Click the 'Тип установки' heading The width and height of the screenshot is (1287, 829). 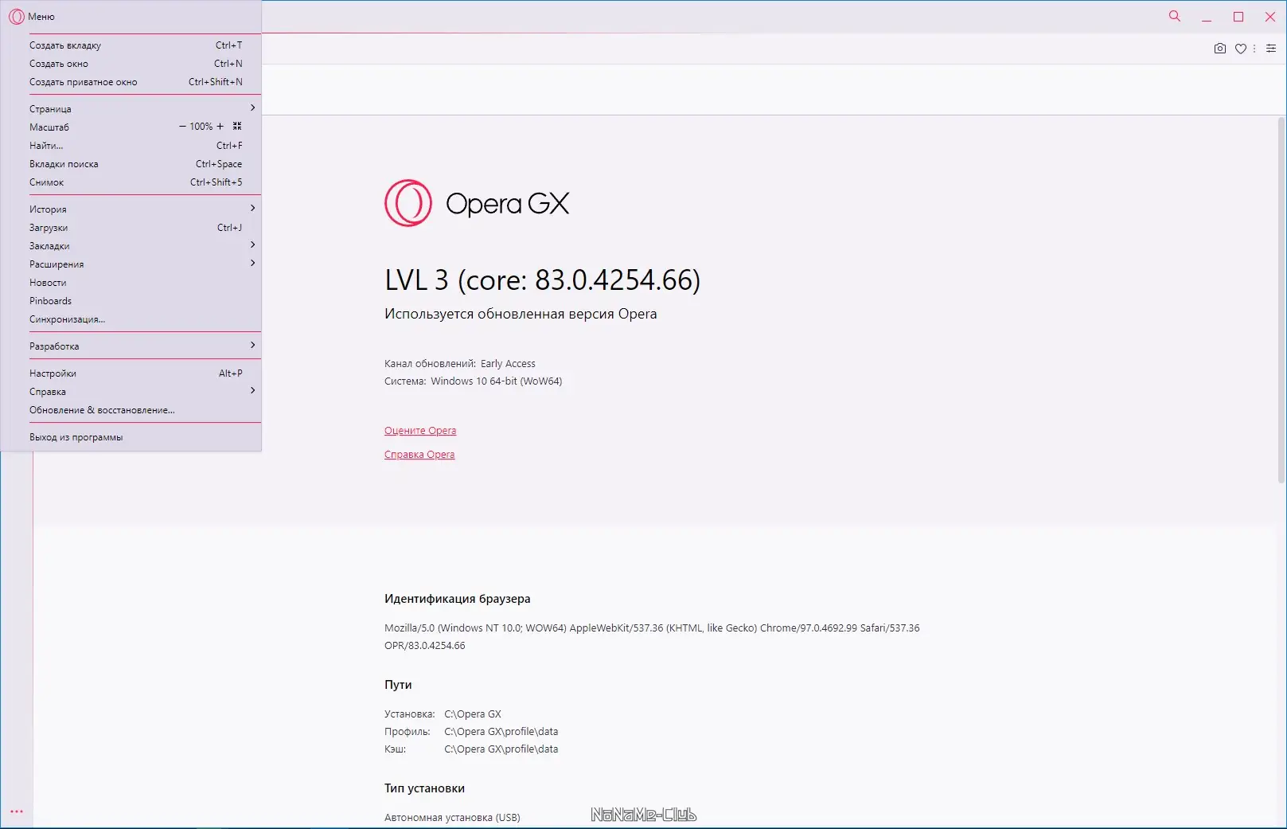(x=424, y=788)
